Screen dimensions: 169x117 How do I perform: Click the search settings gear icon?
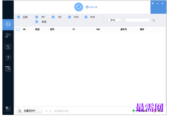coord(87,7)
